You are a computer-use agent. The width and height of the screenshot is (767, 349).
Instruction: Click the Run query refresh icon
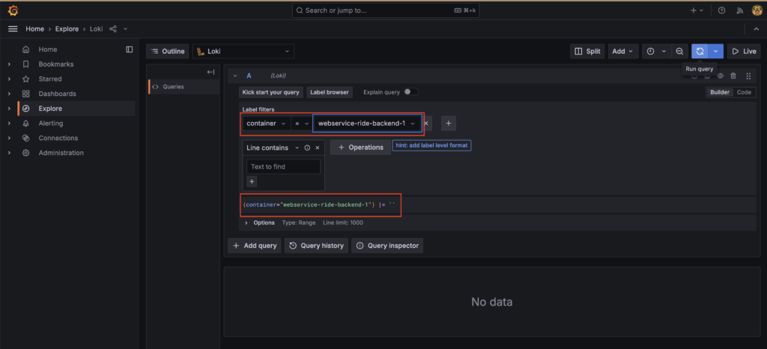[700, 51]
